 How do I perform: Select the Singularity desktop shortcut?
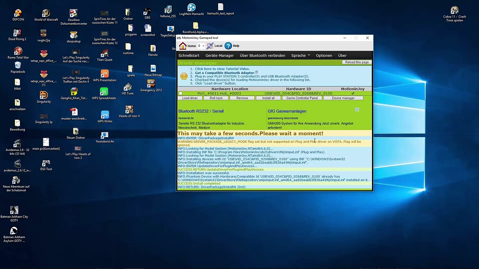point(44,98)
